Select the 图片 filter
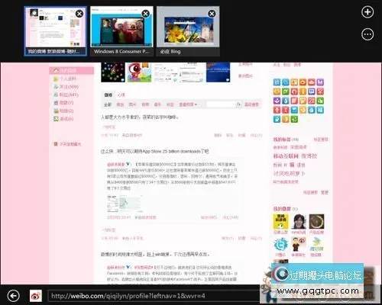 [132, 104]
